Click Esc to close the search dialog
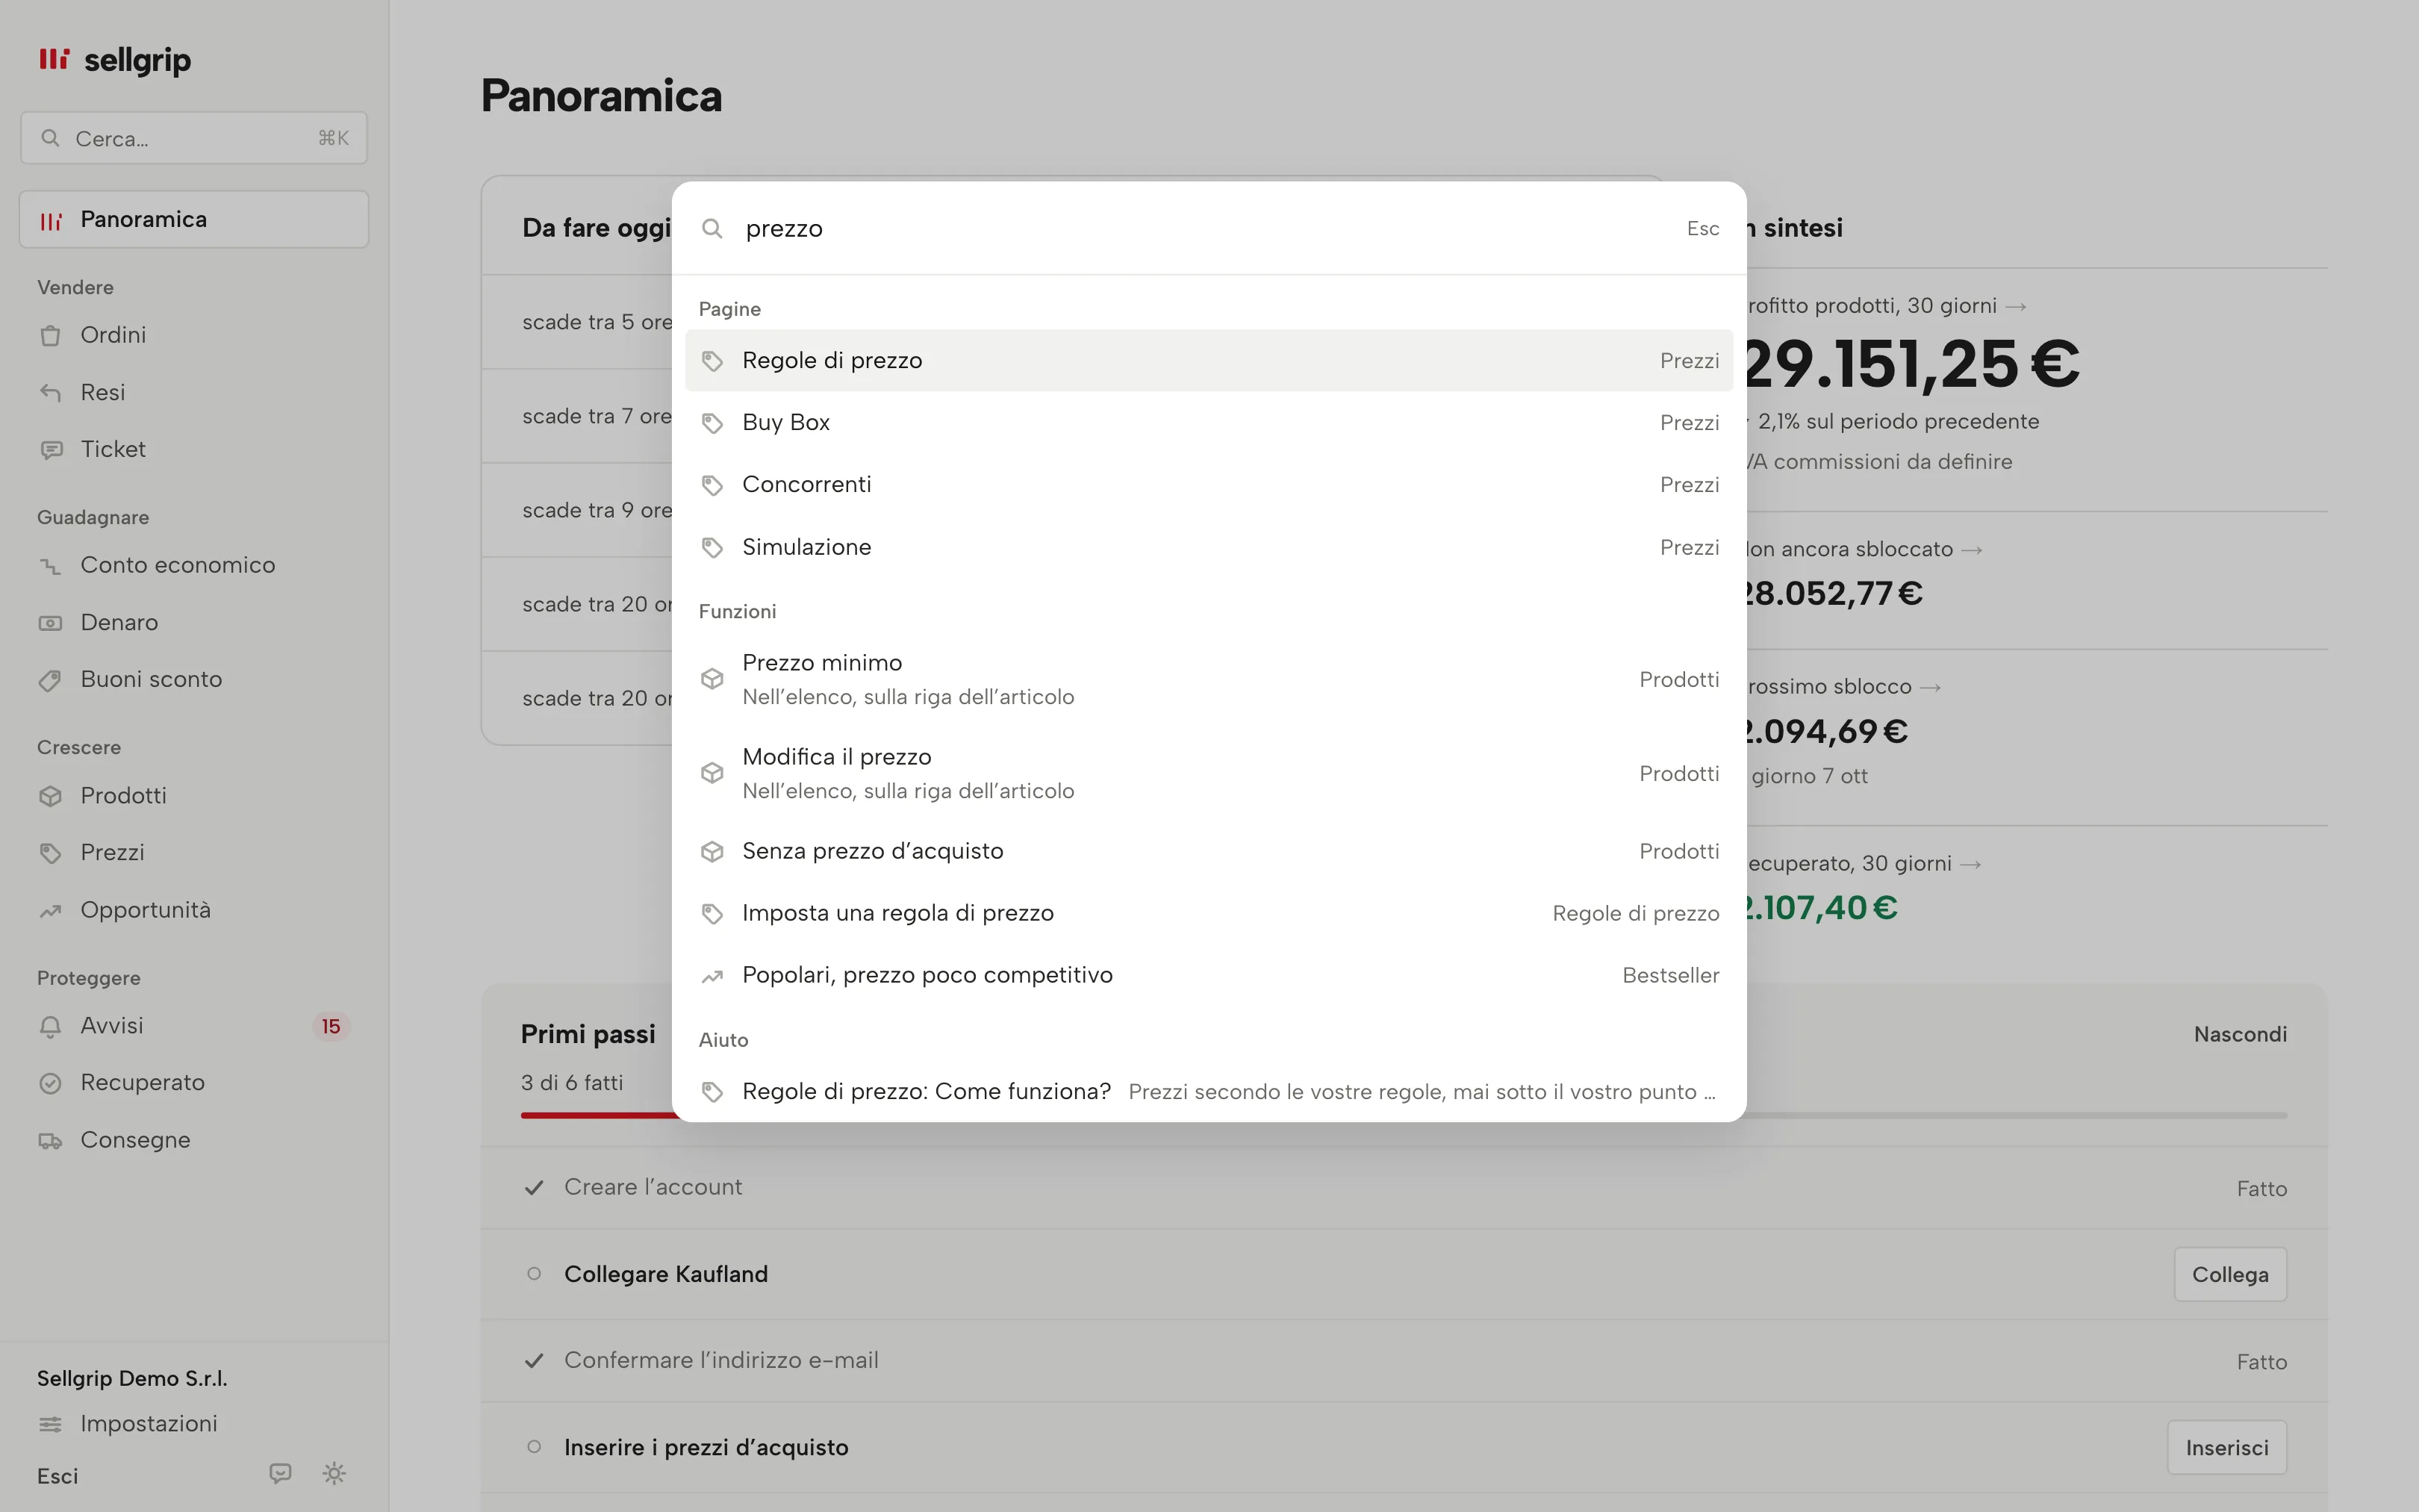 [x=1702, y=228]
